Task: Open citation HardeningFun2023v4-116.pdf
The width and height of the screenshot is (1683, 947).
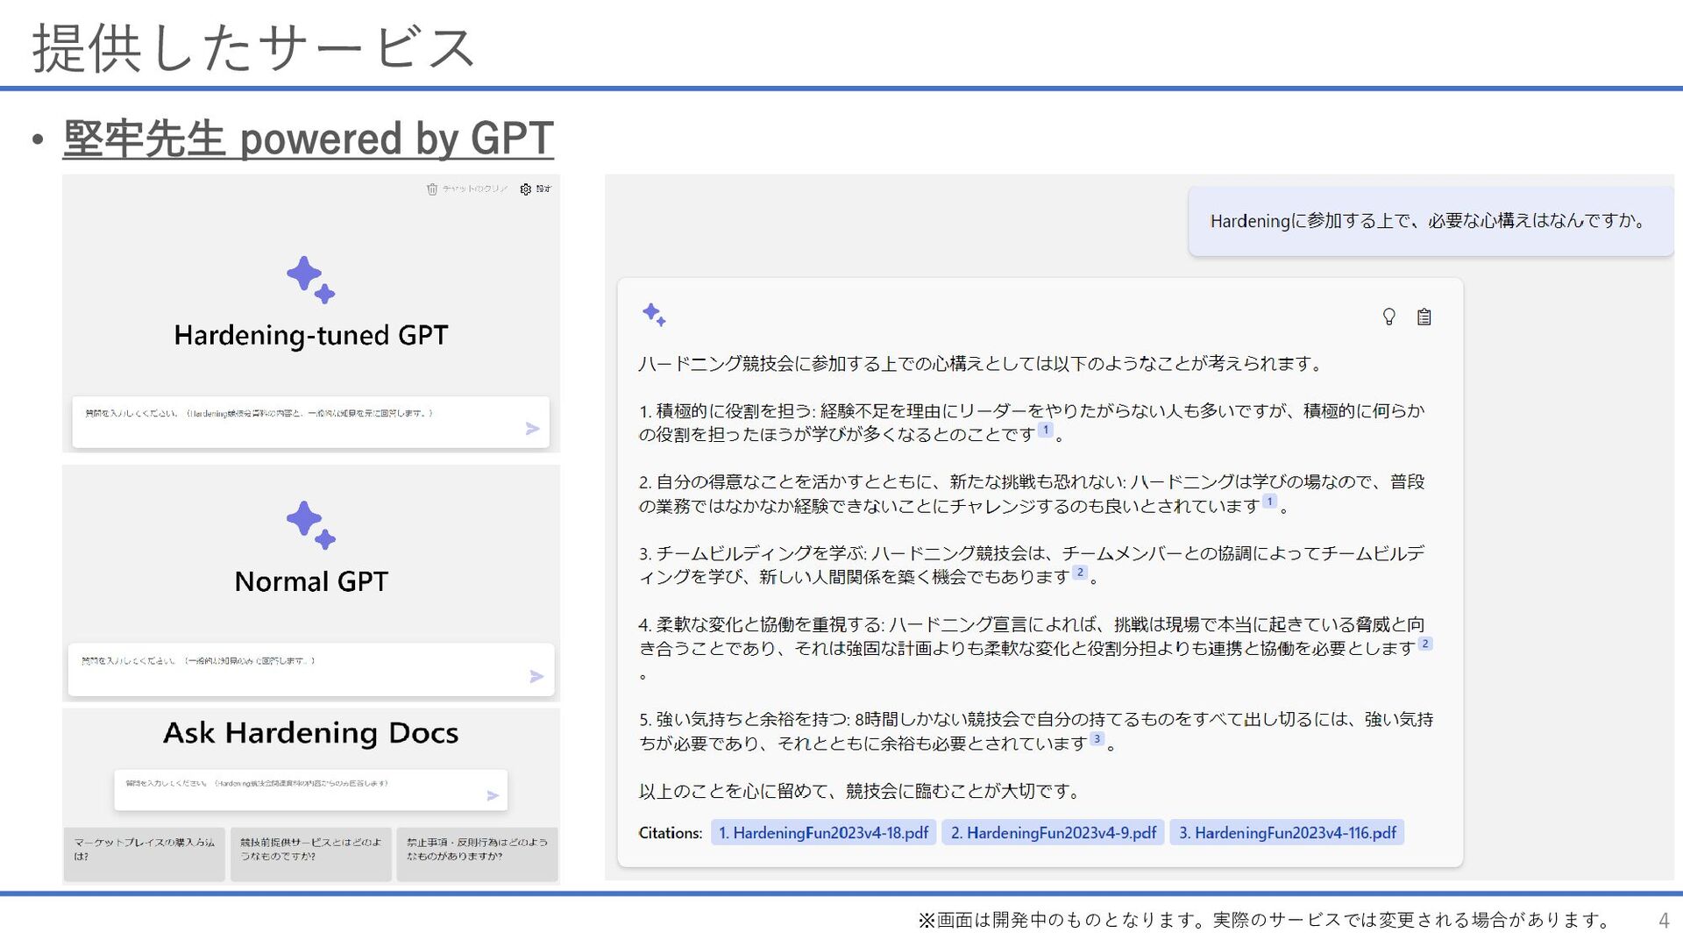Action: coord(1287,833)
